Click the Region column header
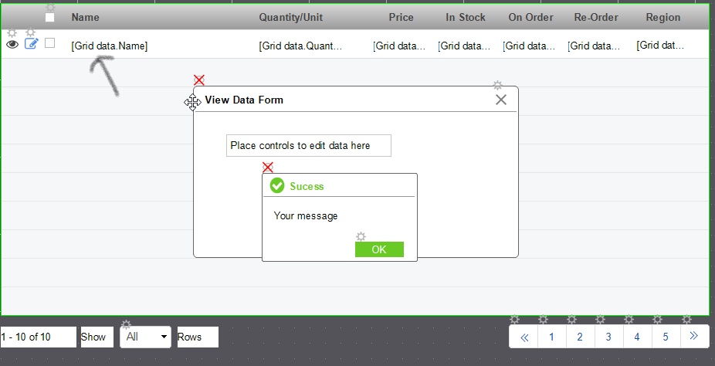 tap(663, 17)
